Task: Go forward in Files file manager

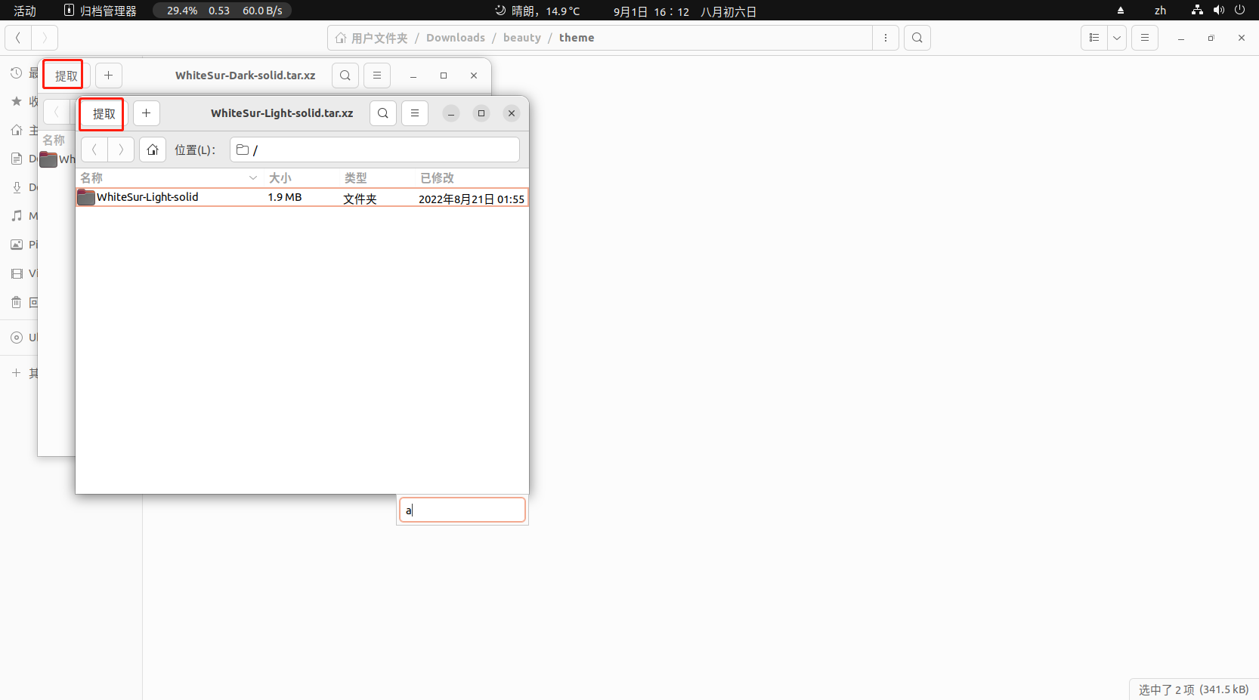Action: (45, 38)
